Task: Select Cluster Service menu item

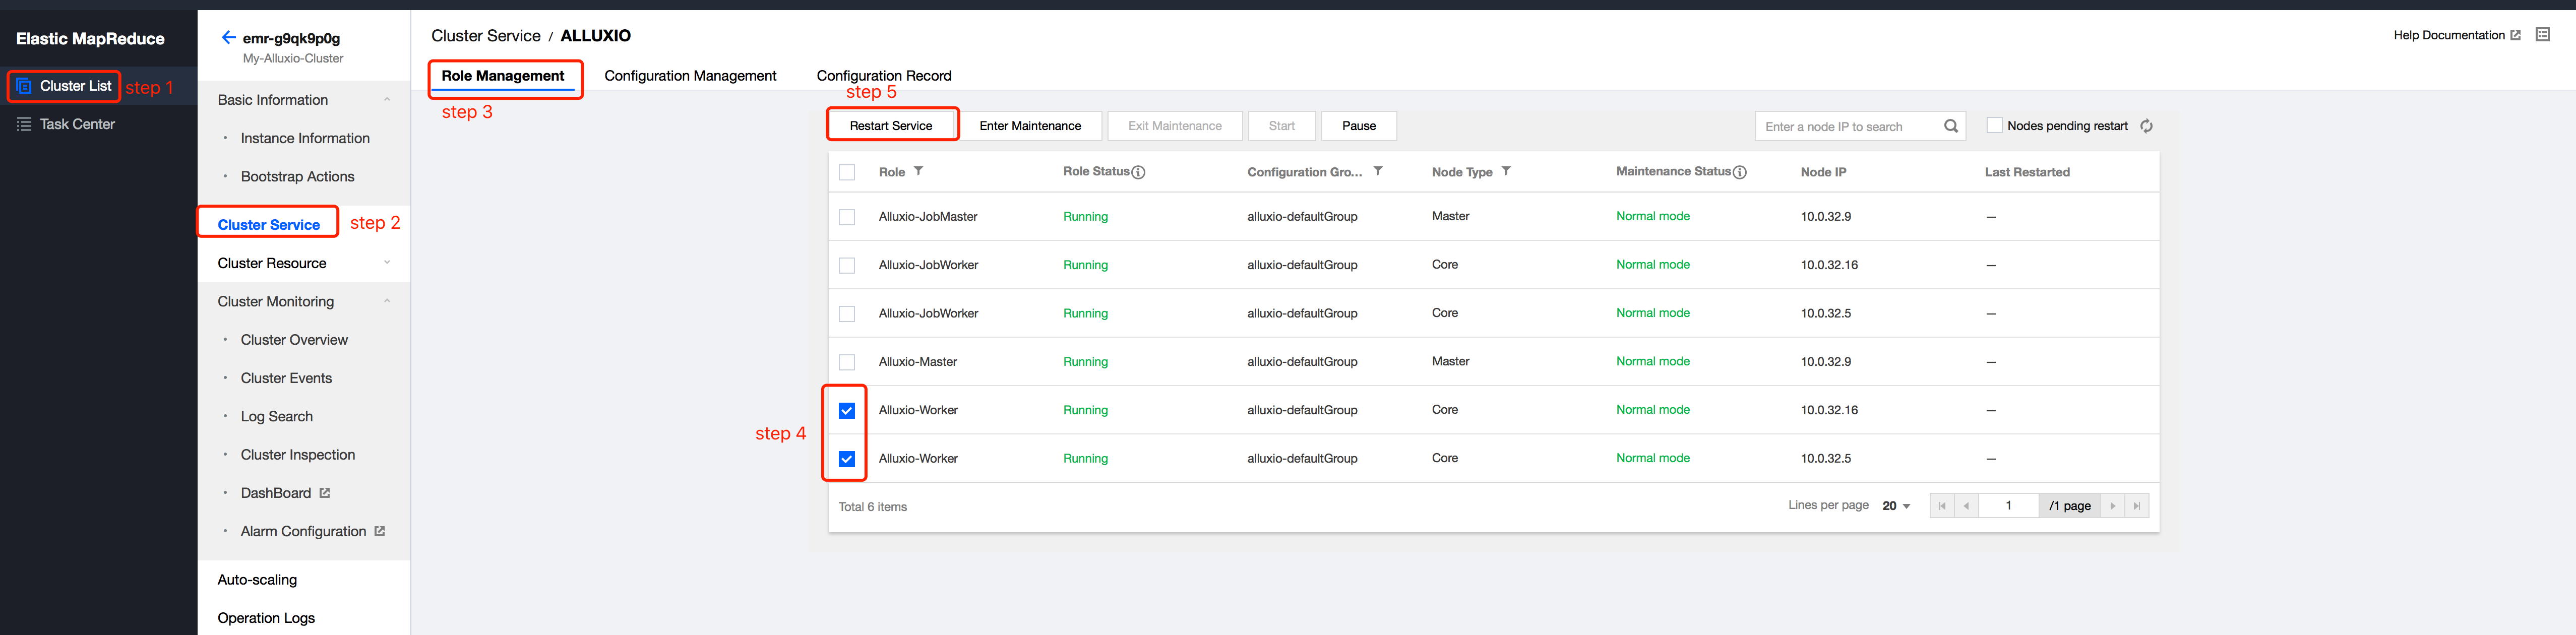Action: (x=268, y=225)
